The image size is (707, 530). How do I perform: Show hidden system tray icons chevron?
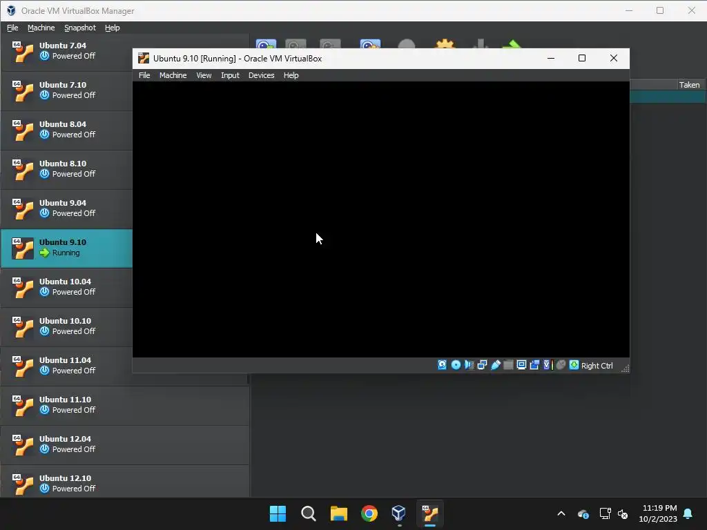[x=561, y=513]
